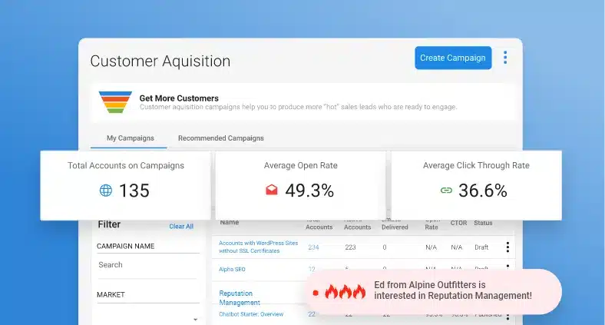This screenshot has height=325, width=605.
Task: Click the 234 total accounts link
Action: [313, 247]
